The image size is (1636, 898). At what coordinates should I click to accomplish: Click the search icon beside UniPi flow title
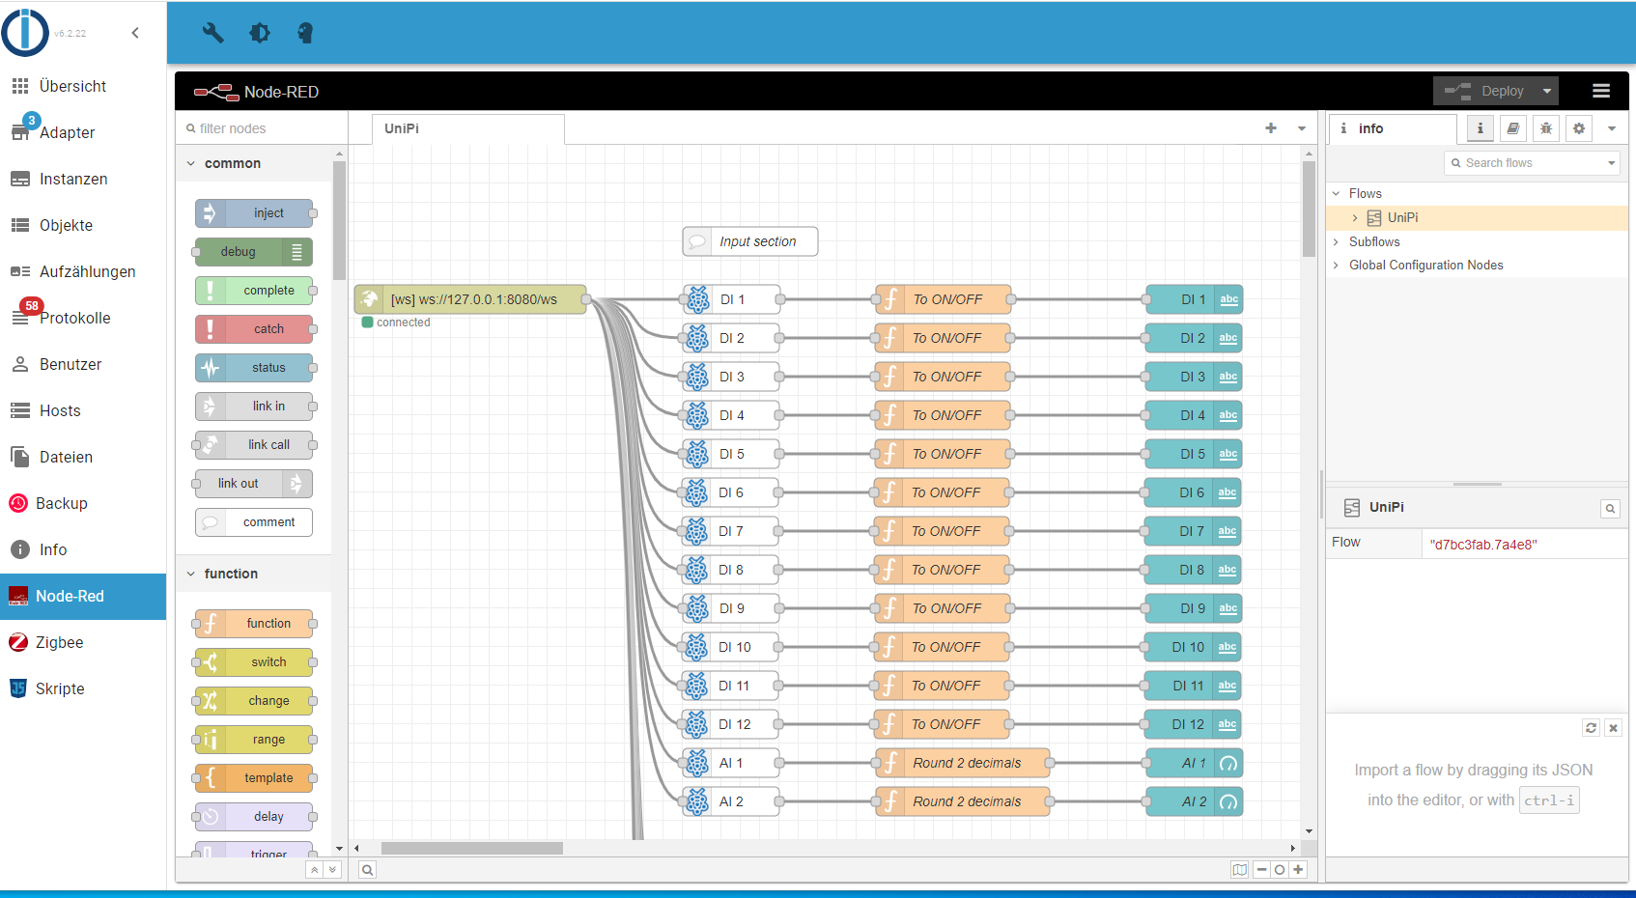click(1610, 509)
